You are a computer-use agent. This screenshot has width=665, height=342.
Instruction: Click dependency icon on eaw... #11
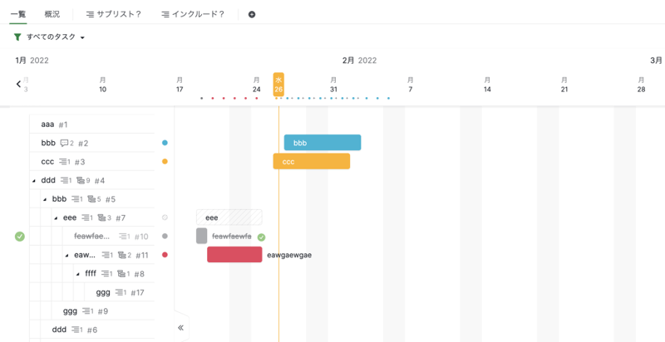tap(123, 255)
